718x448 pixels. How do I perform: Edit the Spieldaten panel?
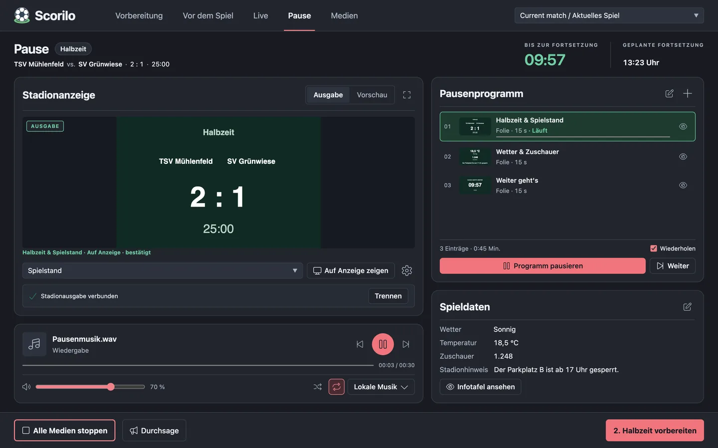pyautogui.click(x=688, y=307)
